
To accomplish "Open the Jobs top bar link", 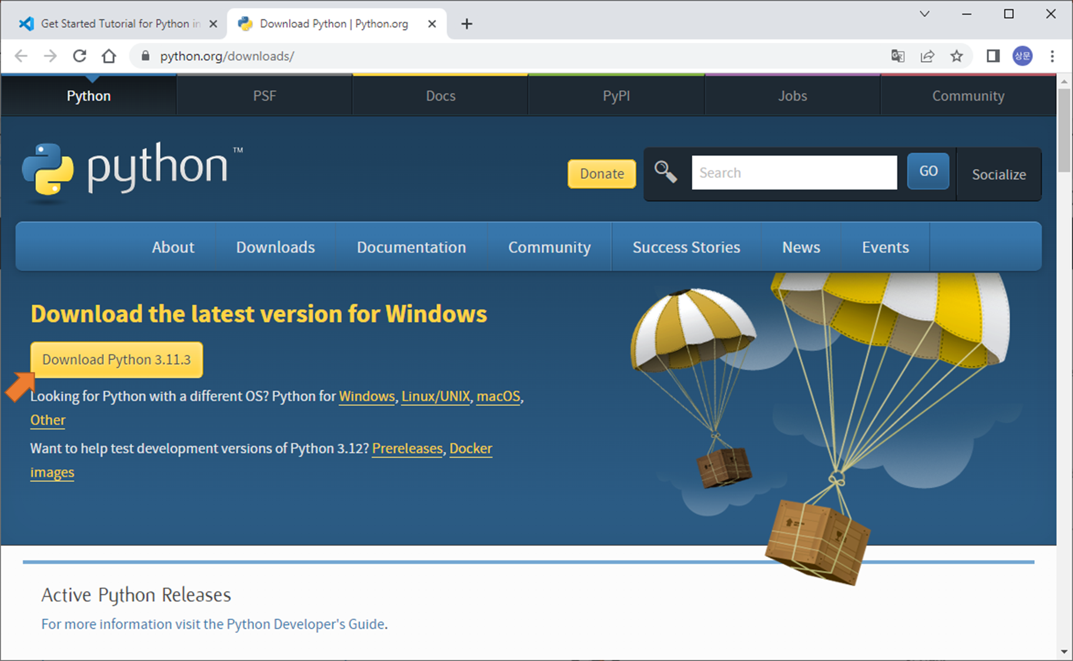I will [793, 96].
